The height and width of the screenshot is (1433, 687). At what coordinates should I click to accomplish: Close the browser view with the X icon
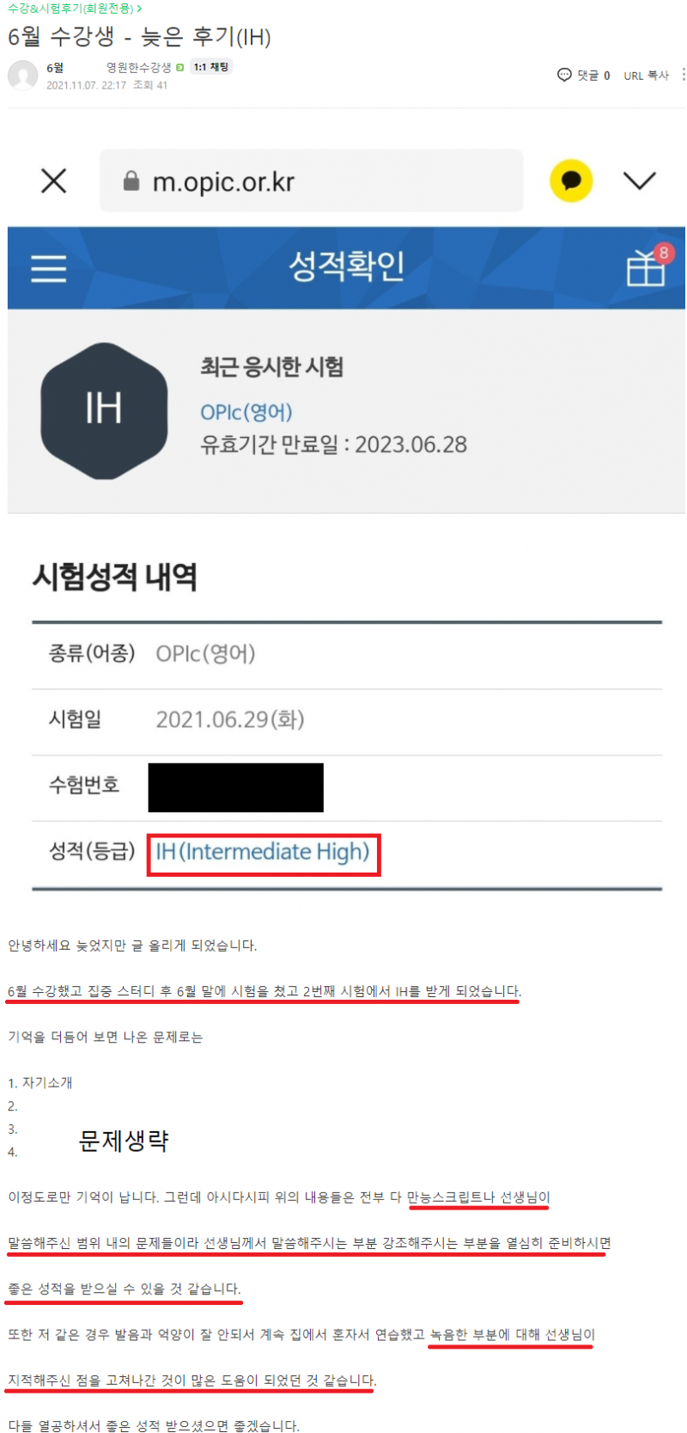54,181
